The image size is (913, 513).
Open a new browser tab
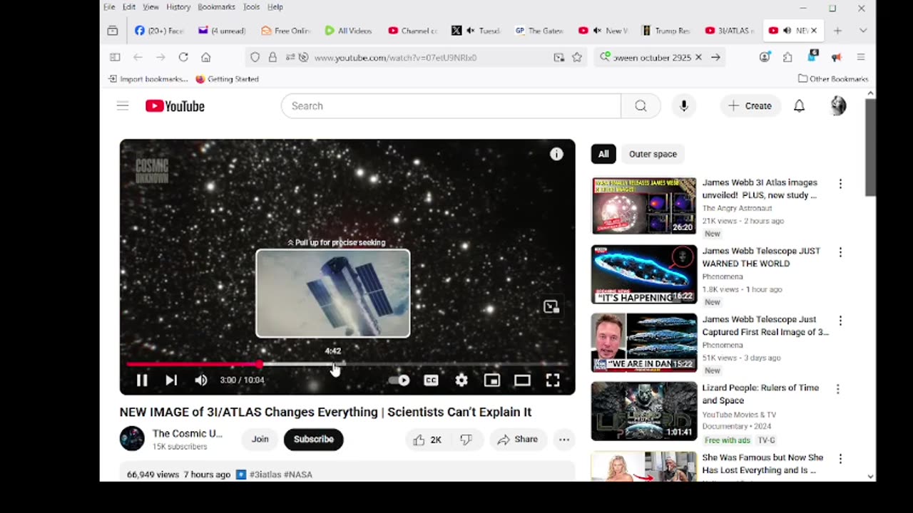(x=837, y=31)
